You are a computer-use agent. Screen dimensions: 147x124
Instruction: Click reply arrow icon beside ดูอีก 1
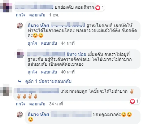tap(19, 82)
